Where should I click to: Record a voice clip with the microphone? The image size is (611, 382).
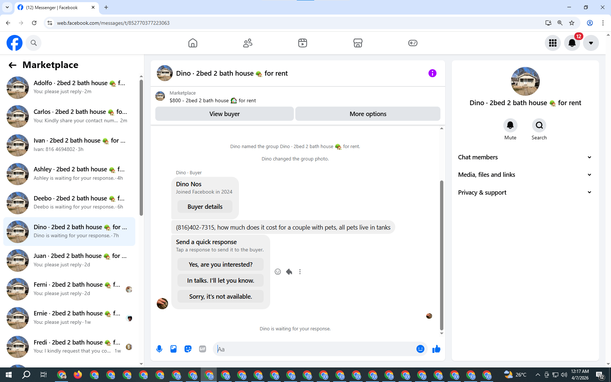pos(159,349)
